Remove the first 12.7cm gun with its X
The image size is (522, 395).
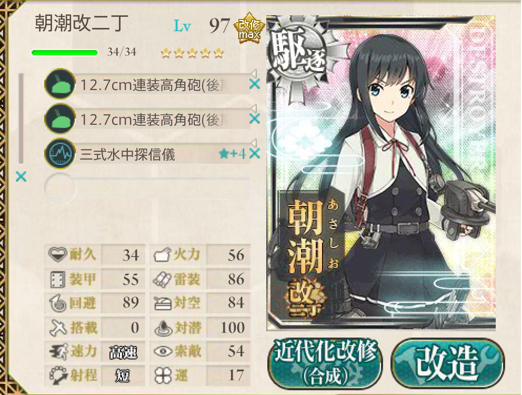[x=255, y=84]
